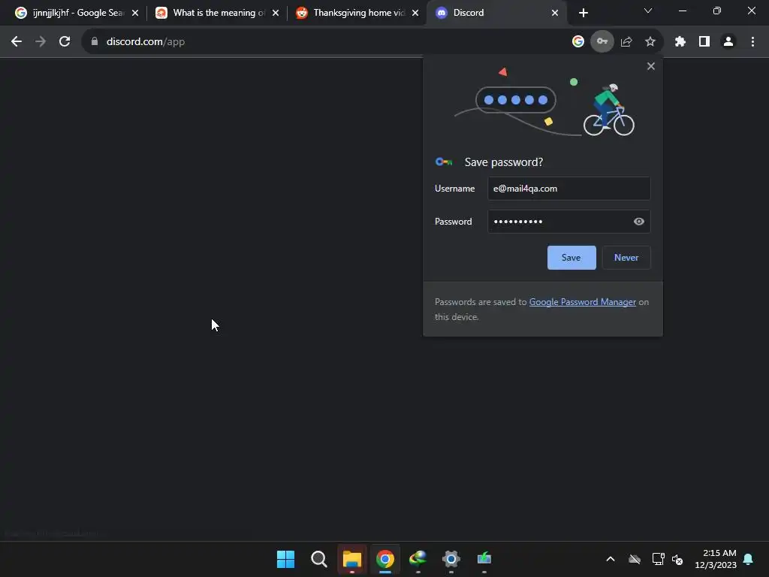Open the Extensions puzzle icon
The height and width of the screenshot is (577, 769).
pos(680,42)
